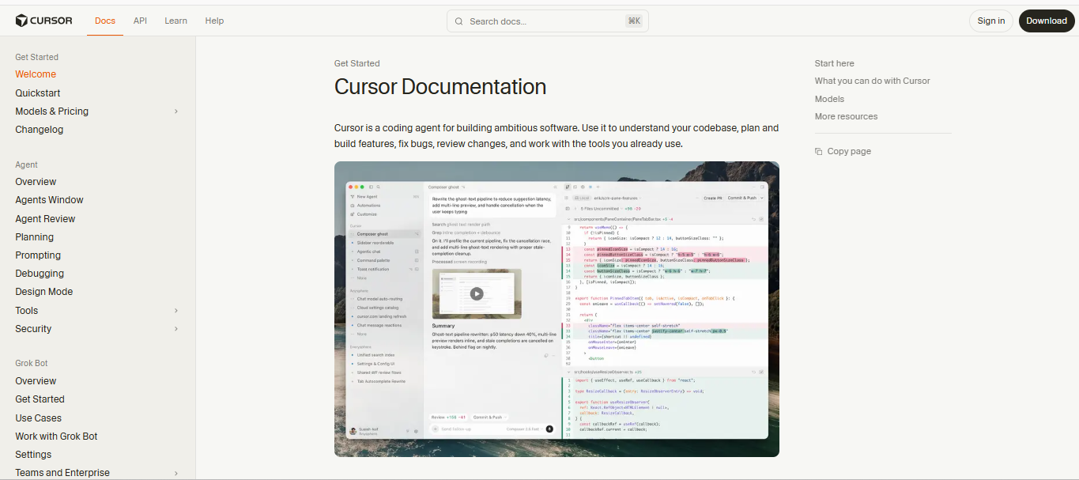Viewport: 1079px width, 480px height.
Task: Click the copy page icon
Action: (819, 151)
